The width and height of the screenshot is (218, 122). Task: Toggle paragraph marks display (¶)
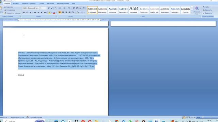[x=84, y=8]
